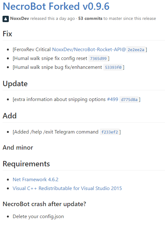The image size is (165, 226).
Task: Click the Requirements section heading
Action: [x=26, y=164]
